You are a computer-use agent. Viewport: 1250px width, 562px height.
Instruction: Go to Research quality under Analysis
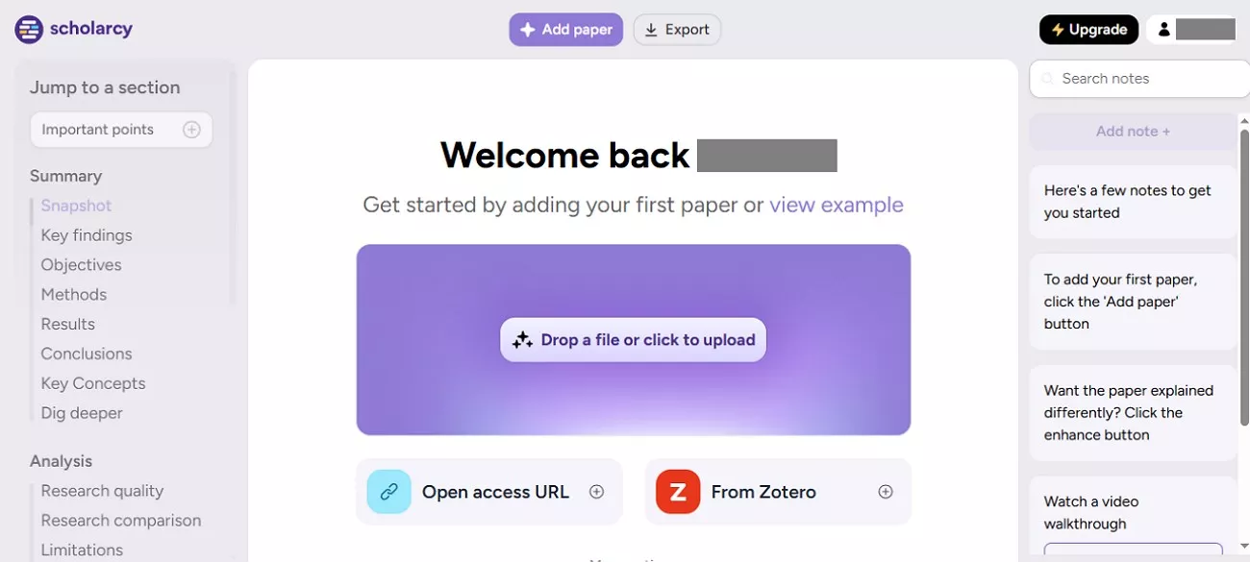(x=102, y=491)
